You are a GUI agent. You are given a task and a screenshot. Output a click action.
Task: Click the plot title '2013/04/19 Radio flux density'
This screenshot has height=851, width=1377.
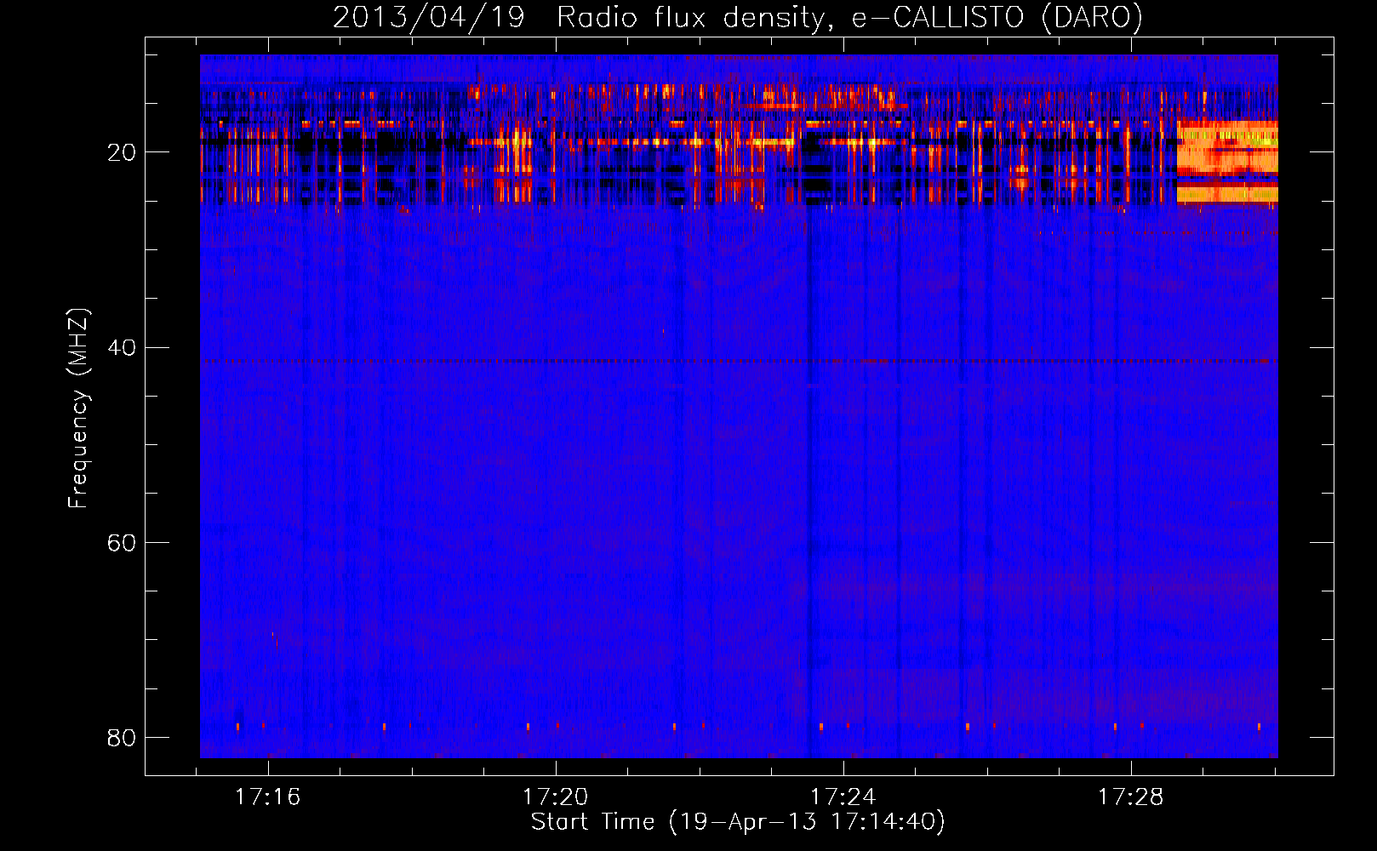tap(738, 17)
